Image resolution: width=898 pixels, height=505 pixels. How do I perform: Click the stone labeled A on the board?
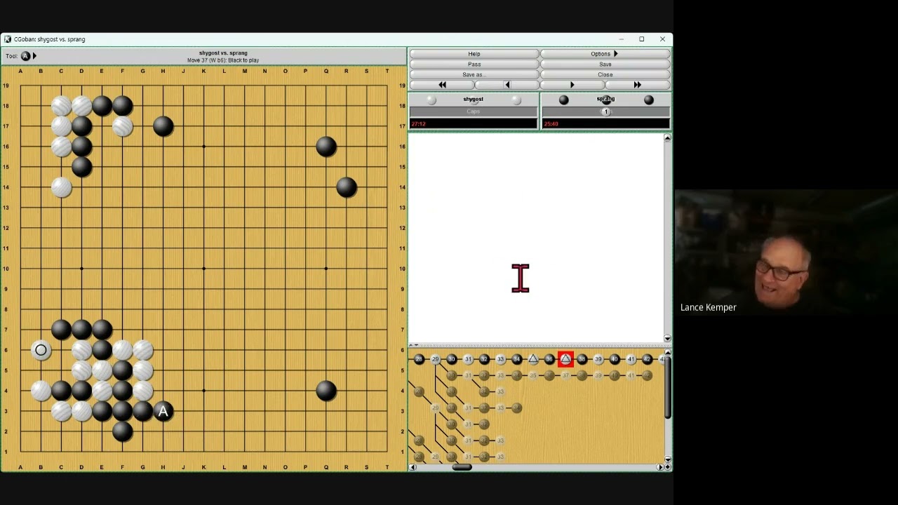point(163,411)
